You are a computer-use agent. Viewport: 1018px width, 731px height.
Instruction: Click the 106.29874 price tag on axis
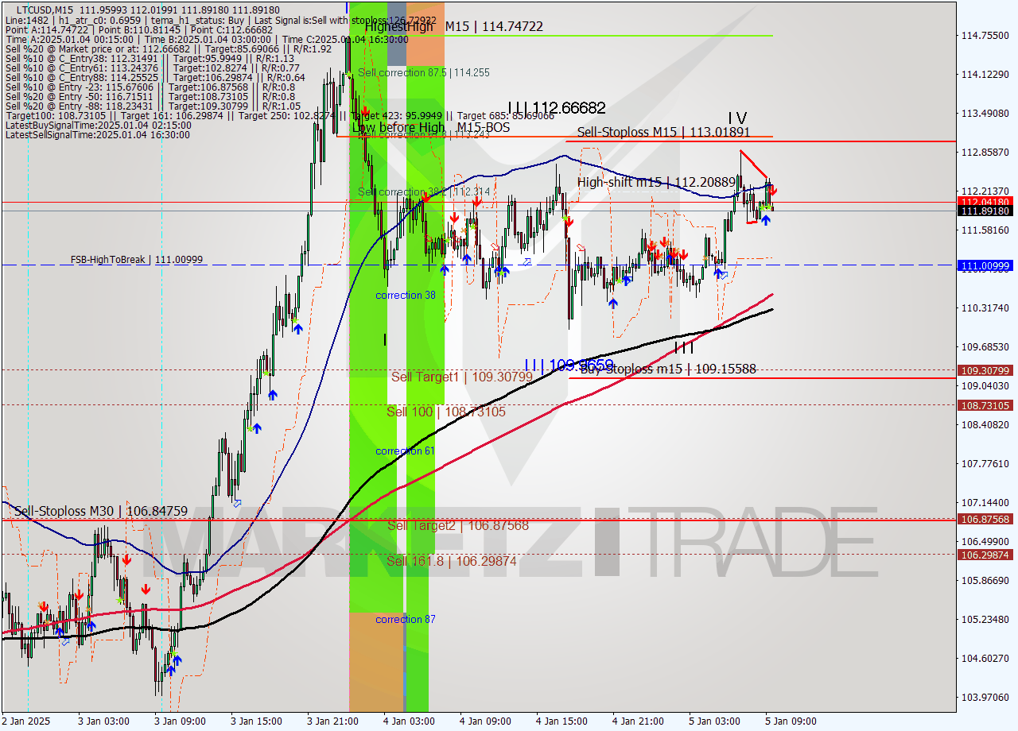click(986, 555)
